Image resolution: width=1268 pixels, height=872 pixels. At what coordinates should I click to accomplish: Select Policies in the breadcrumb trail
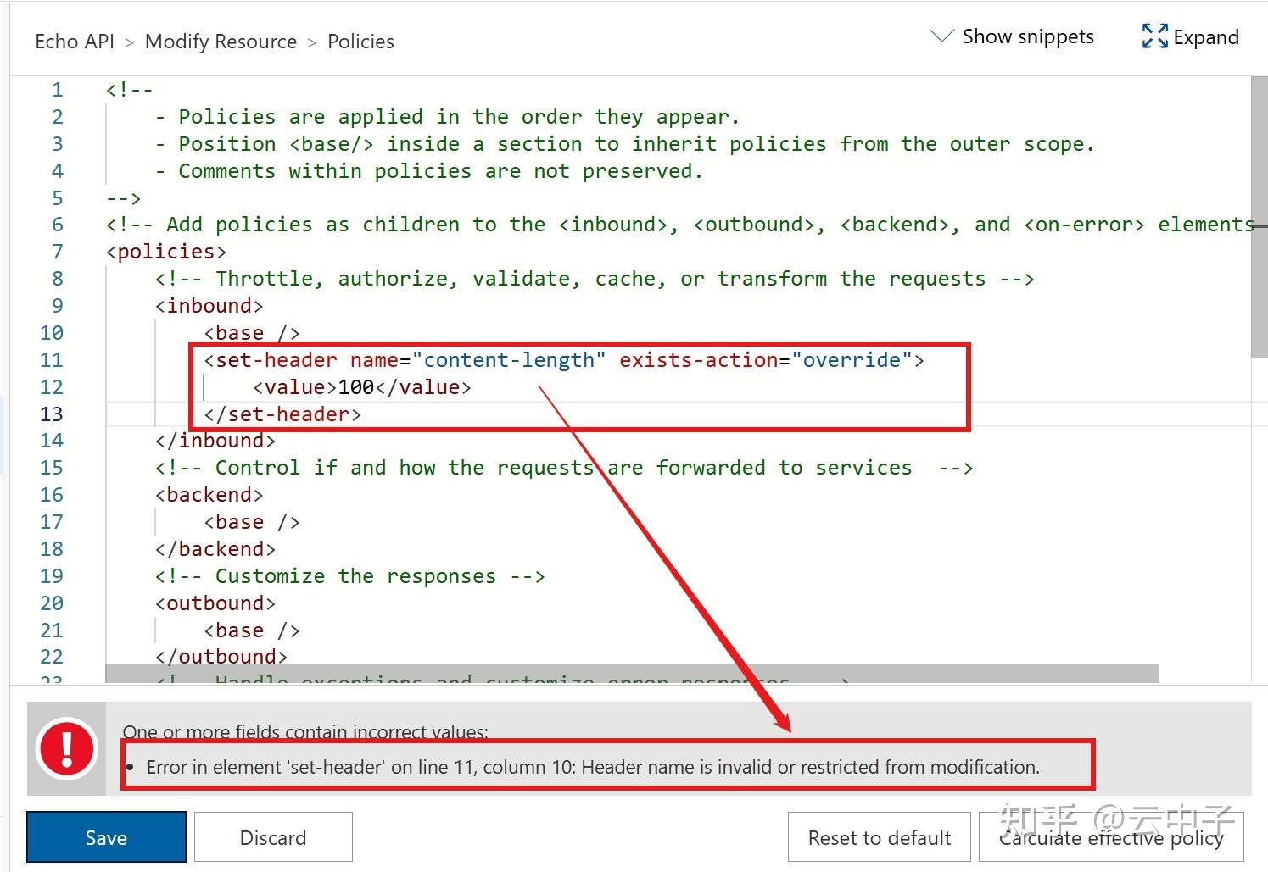[x=360, y=41]
